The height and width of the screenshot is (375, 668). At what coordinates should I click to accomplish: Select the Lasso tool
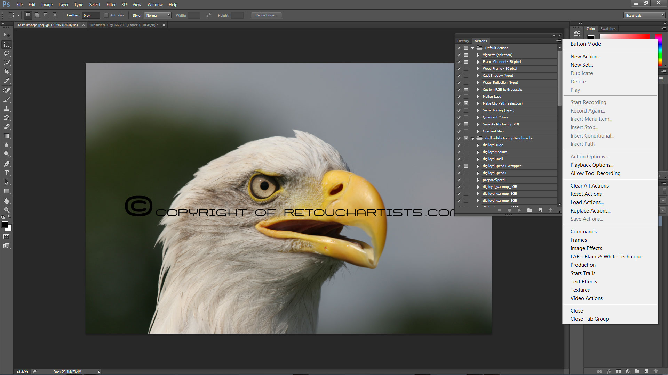[7, 53]
